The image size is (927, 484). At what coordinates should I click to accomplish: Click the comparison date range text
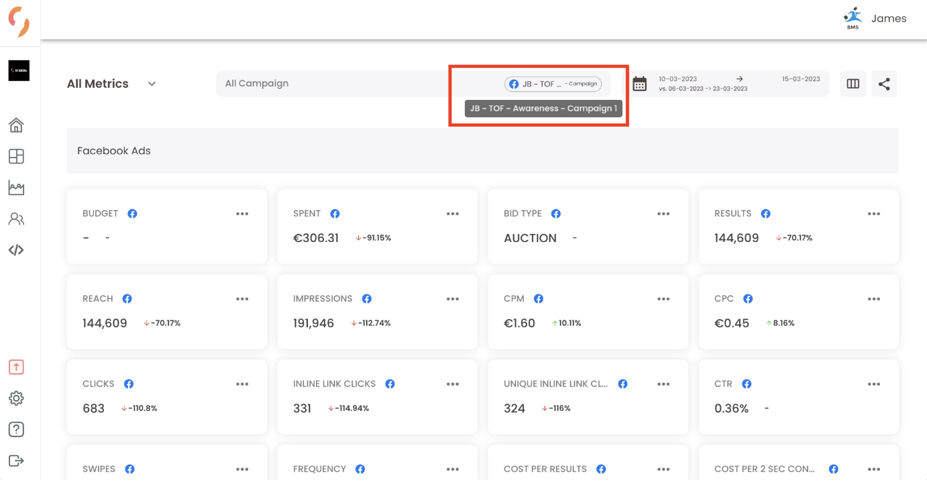703,88
